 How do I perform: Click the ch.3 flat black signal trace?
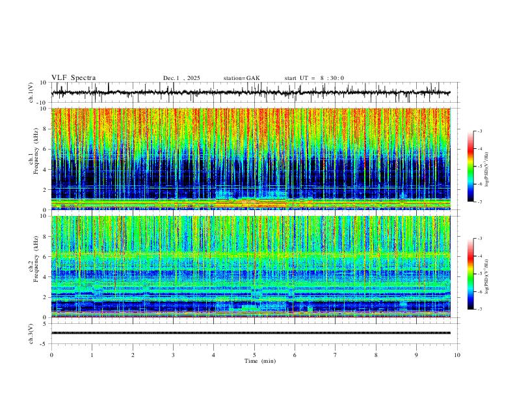pos(251,333)
